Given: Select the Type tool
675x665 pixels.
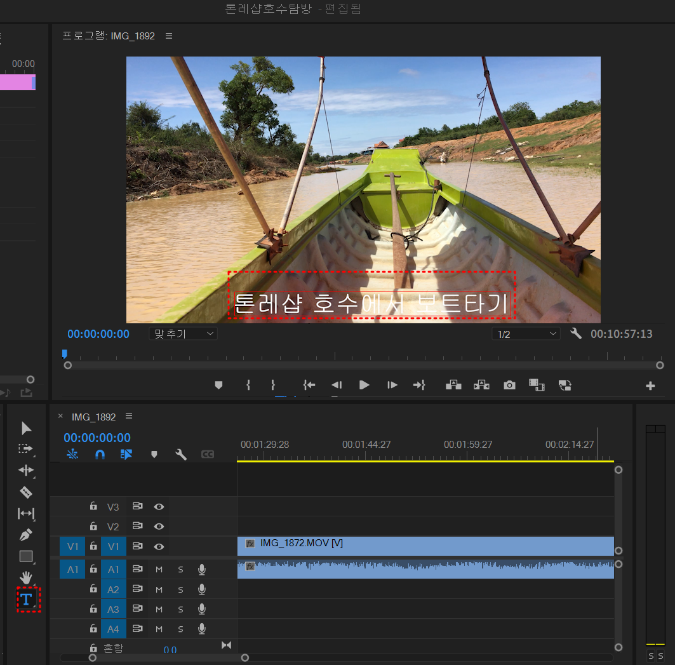Looking at the screenshot, I should (26, 599).
